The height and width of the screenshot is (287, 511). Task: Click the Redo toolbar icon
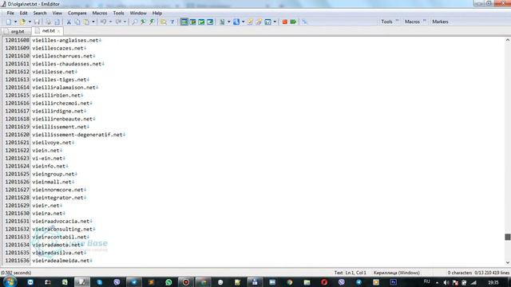pos(118,22)
